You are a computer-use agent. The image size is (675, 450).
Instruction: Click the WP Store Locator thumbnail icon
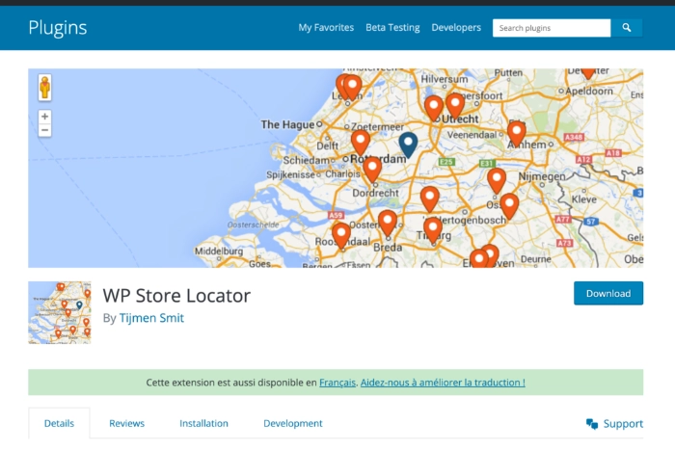tap(60, 313)
